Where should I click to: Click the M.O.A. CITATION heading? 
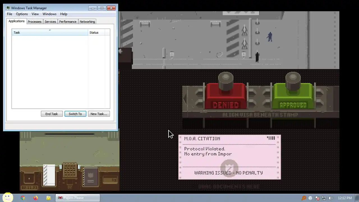coord(202,139)
